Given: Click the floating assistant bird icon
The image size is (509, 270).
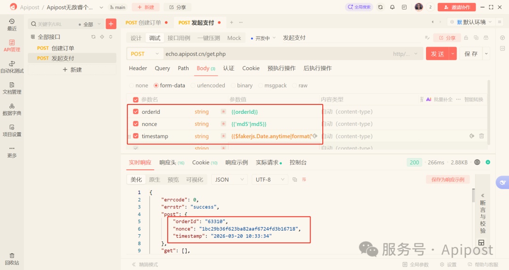Looking at the screenshot, I should (502, 182).
